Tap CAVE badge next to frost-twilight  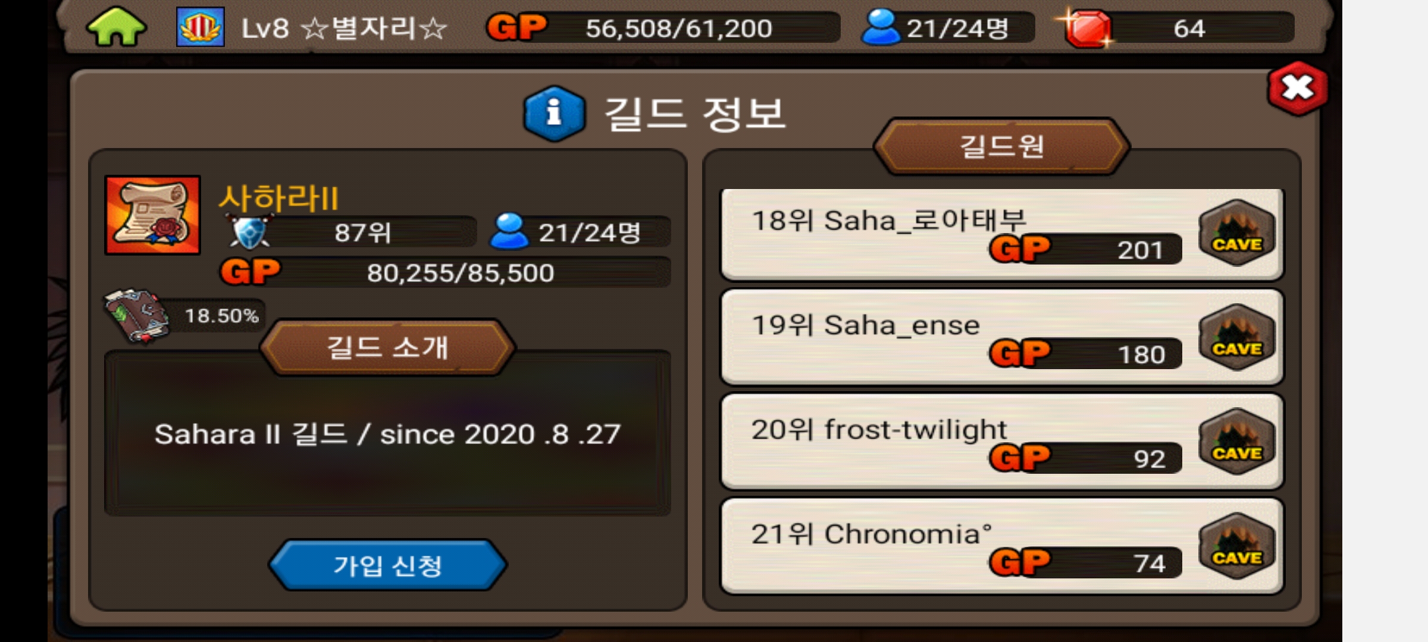[x=1236, y=442]
